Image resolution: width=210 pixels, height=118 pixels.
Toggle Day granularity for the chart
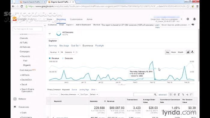click(x=167, y=52)
